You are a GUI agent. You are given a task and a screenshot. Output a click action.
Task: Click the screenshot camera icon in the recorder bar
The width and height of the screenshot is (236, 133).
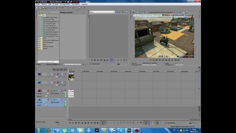68,2
